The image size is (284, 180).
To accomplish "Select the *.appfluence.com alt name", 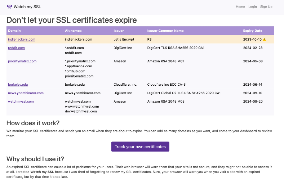I will 79,66.
